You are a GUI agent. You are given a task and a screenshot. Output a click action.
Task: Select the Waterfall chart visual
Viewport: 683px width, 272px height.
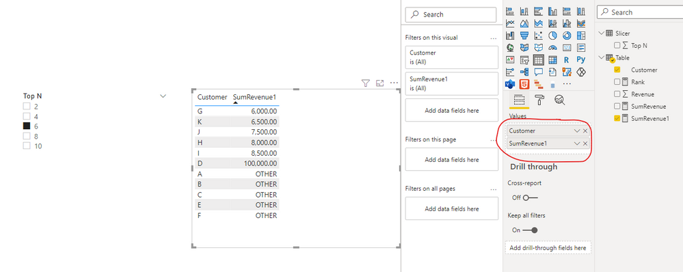pos(510,36)
